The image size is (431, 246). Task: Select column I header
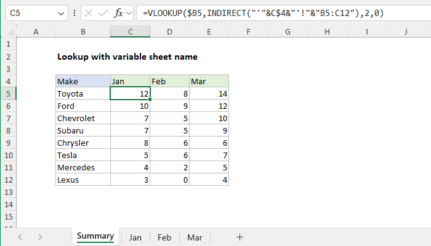tap(367, 31)
